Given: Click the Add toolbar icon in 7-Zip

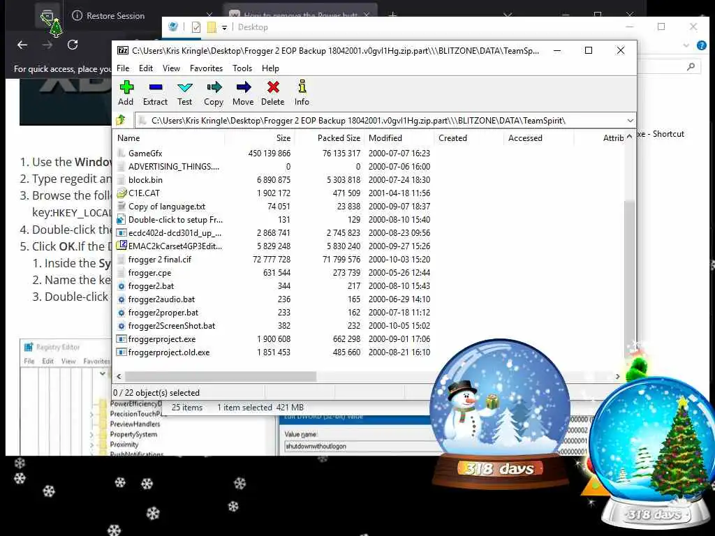Looking at the screenshot, I should point(126,87).
